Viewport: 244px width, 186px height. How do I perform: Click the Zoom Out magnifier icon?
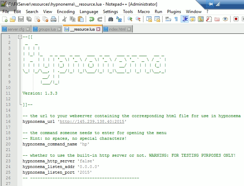point(138,19)
